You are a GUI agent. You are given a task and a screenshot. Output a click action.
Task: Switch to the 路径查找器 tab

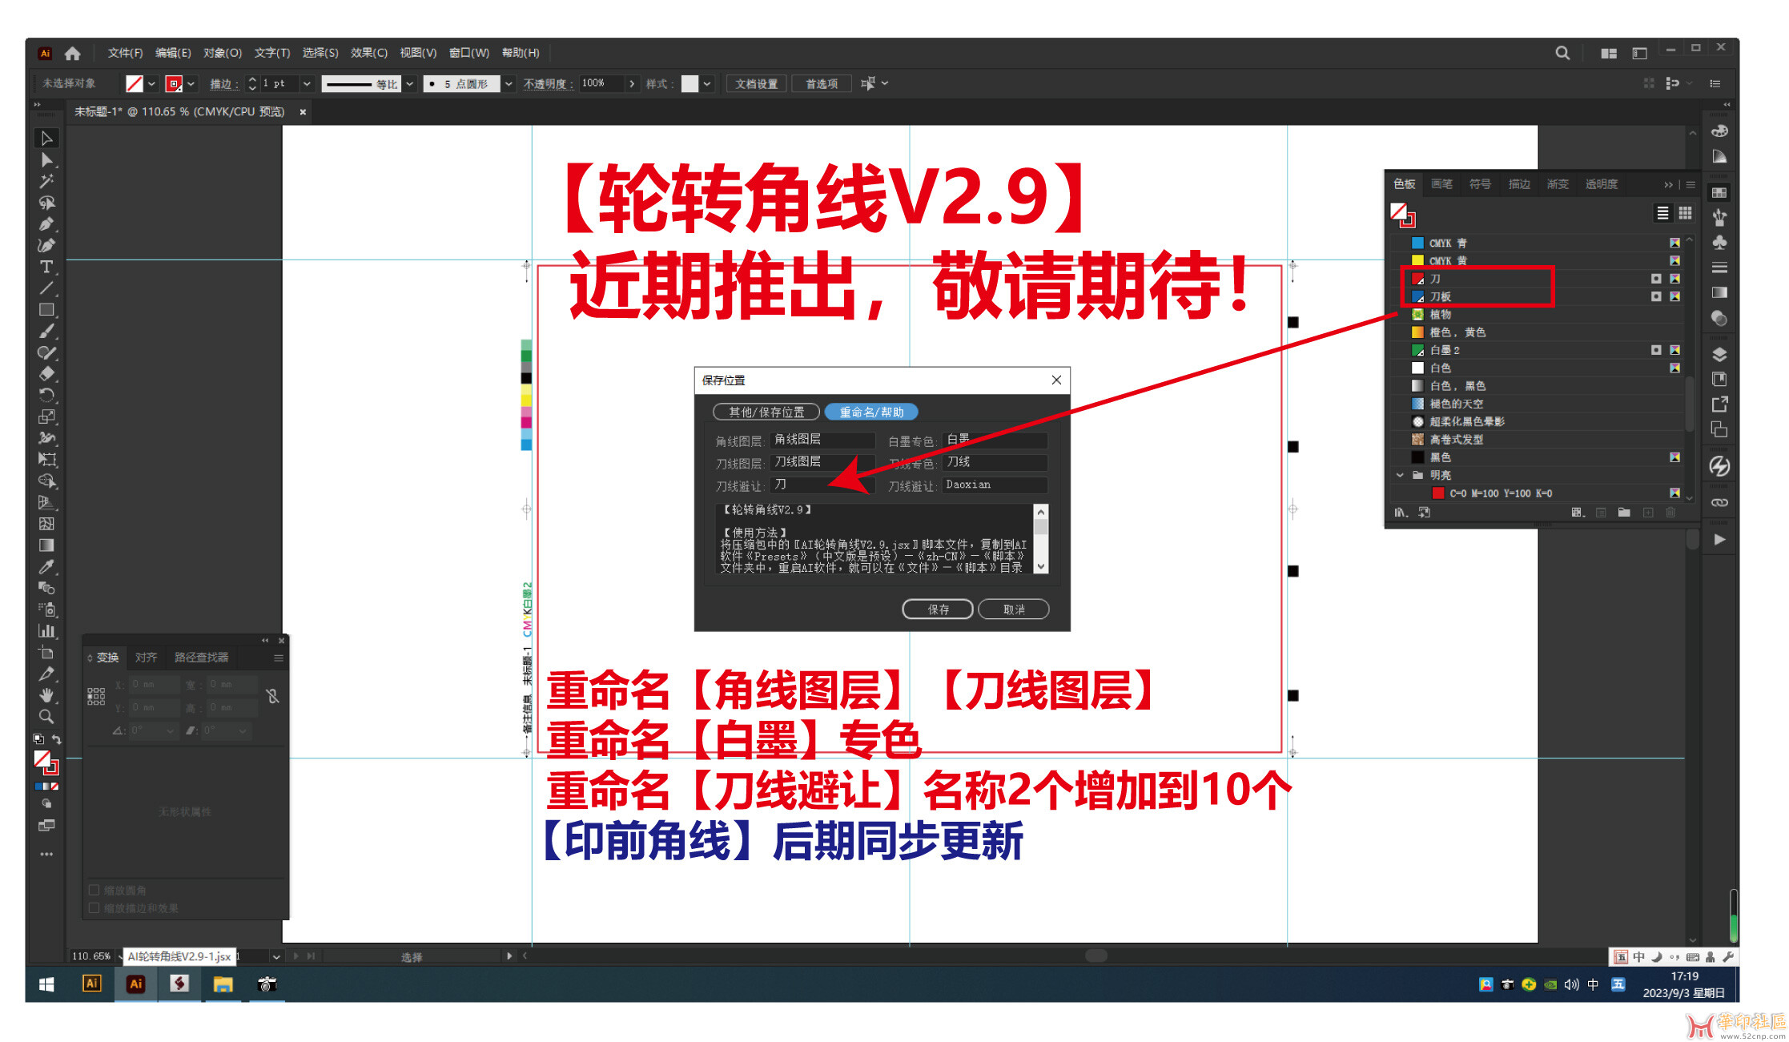(202, 658)
